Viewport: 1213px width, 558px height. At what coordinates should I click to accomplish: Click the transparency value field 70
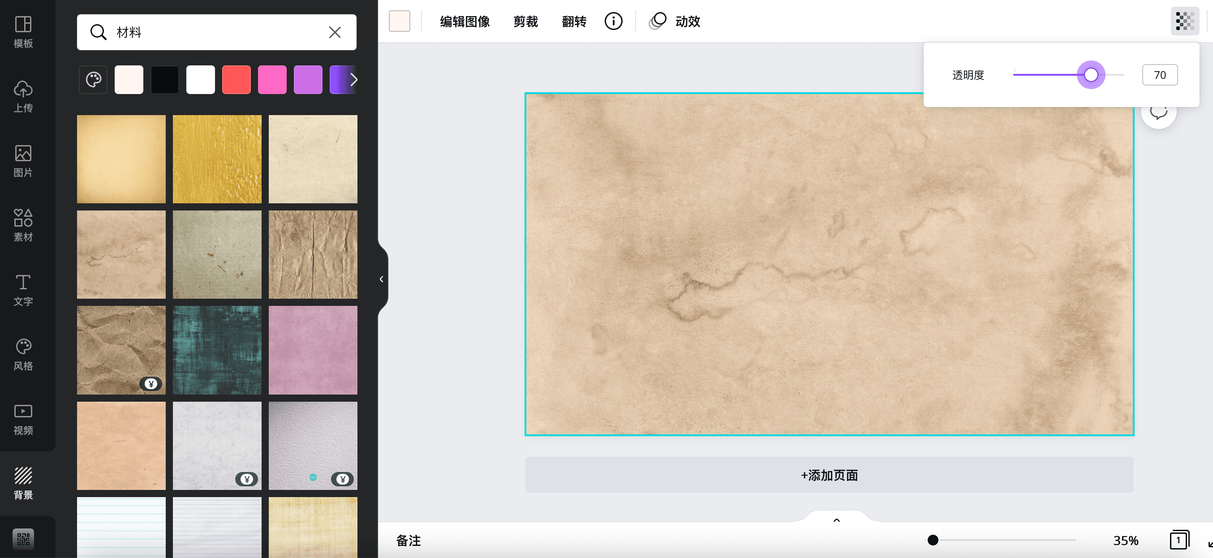1160,75
